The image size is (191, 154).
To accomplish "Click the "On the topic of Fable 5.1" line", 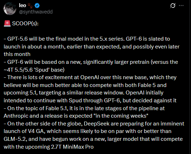I will click(84, 108).
